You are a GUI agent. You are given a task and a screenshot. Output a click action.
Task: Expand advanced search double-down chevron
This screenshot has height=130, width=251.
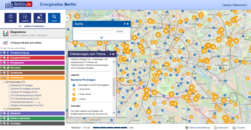point(101,37)
